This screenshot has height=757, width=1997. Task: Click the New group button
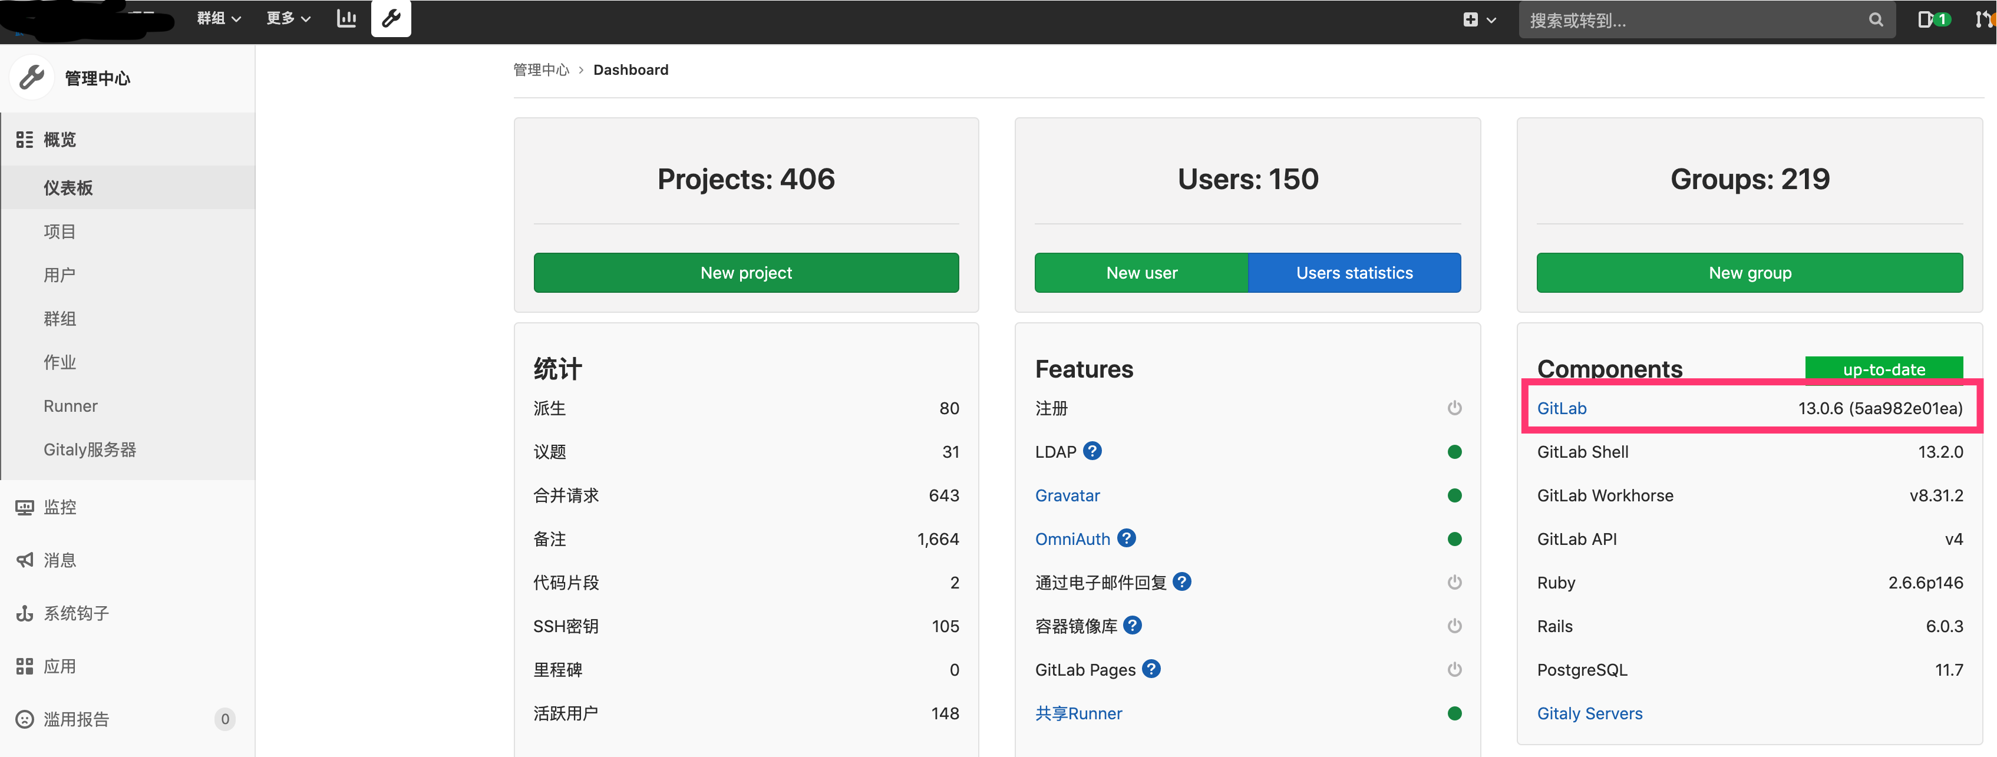point(1750,273)
